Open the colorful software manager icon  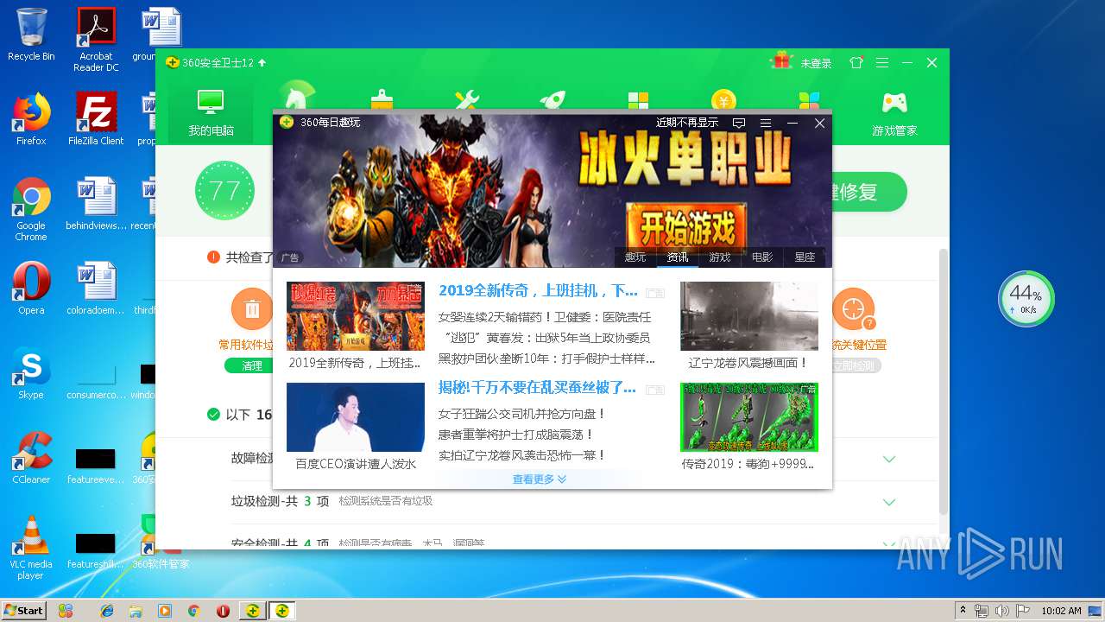809,98
